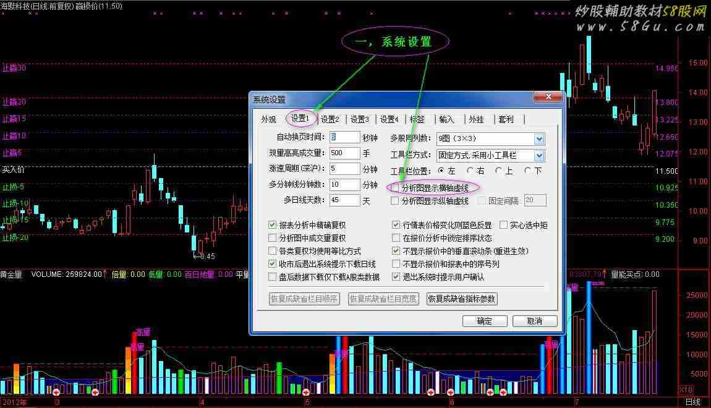Open the 多股同列数 dropdown
711x408 pixels.
click(x=539, y=139)
